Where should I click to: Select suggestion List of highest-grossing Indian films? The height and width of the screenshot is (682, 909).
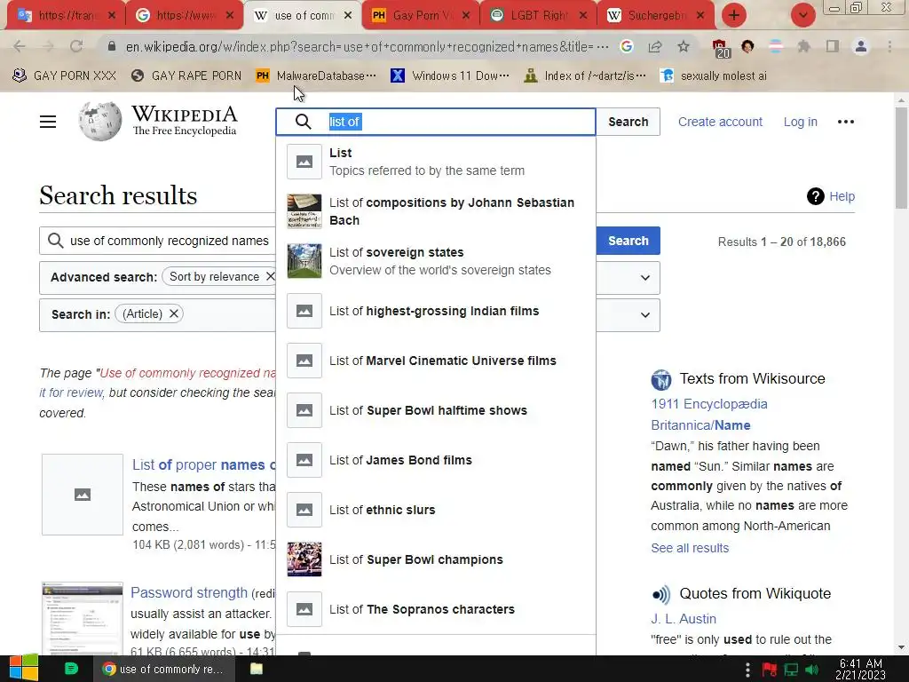(435, 311)
